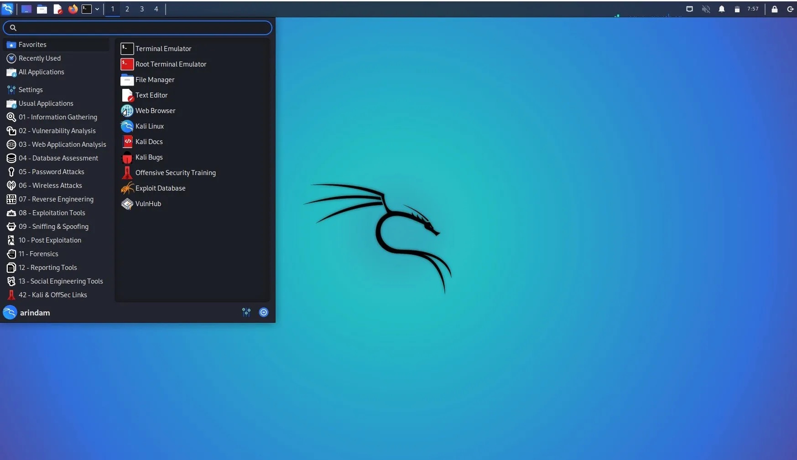Open the terminal launcher dropdown arrow on the panel
This screenshot has width=797, height=460.
click(97, 9)
